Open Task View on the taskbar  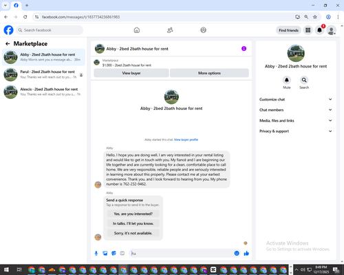[x=19, y=269]
